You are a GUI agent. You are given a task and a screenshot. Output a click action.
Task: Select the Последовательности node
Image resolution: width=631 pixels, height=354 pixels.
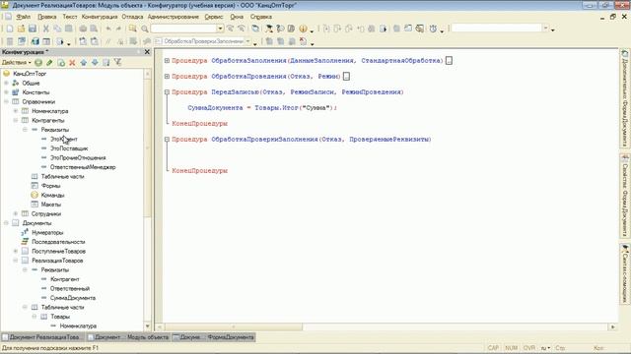coord(58,242)
